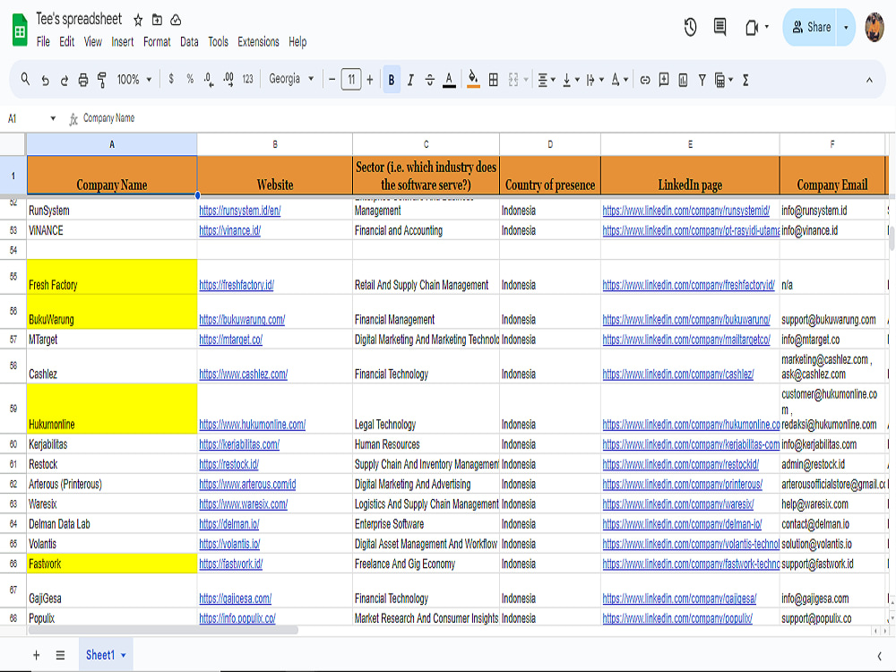896x672 pixels.
Task: Open the Borders icon
Action: (x=493, y=80)
